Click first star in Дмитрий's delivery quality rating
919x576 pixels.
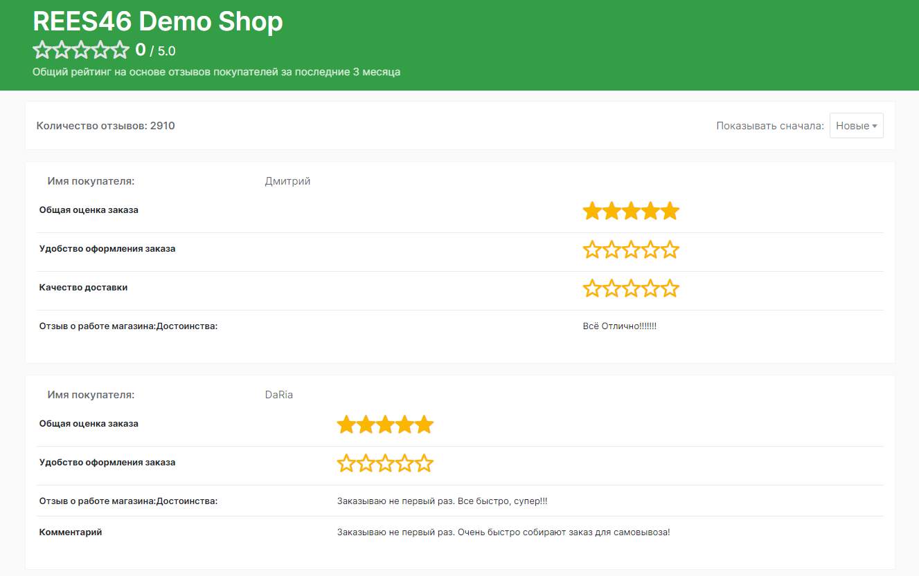pos(592,289)
